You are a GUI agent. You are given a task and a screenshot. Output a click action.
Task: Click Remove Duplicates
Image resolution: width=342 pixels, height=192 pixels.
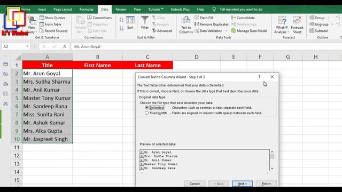(x=212, y=25)
